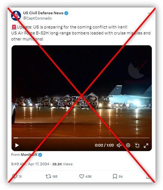The width and height of the screenshot is (163, 190).
Task: Share the tweet via share icon
Action: tap(148, 177)
